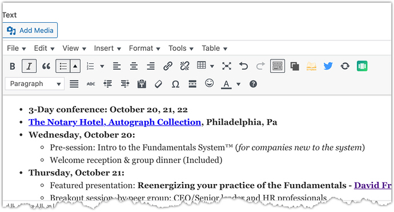Click the Emoticons smiley icon
Screen dimensions: 394x212
[209, 83]
